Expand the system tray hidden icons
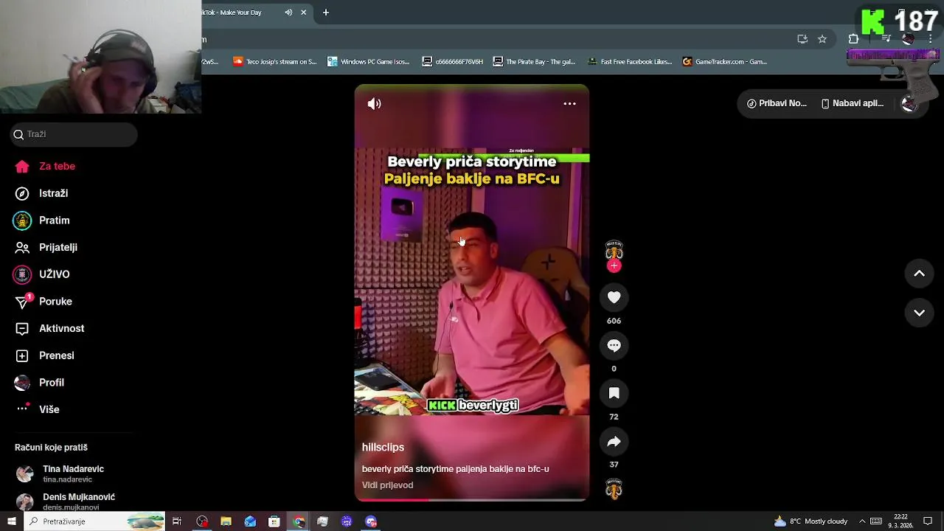This screenshot has width=944, height=531. coord(861,521)
